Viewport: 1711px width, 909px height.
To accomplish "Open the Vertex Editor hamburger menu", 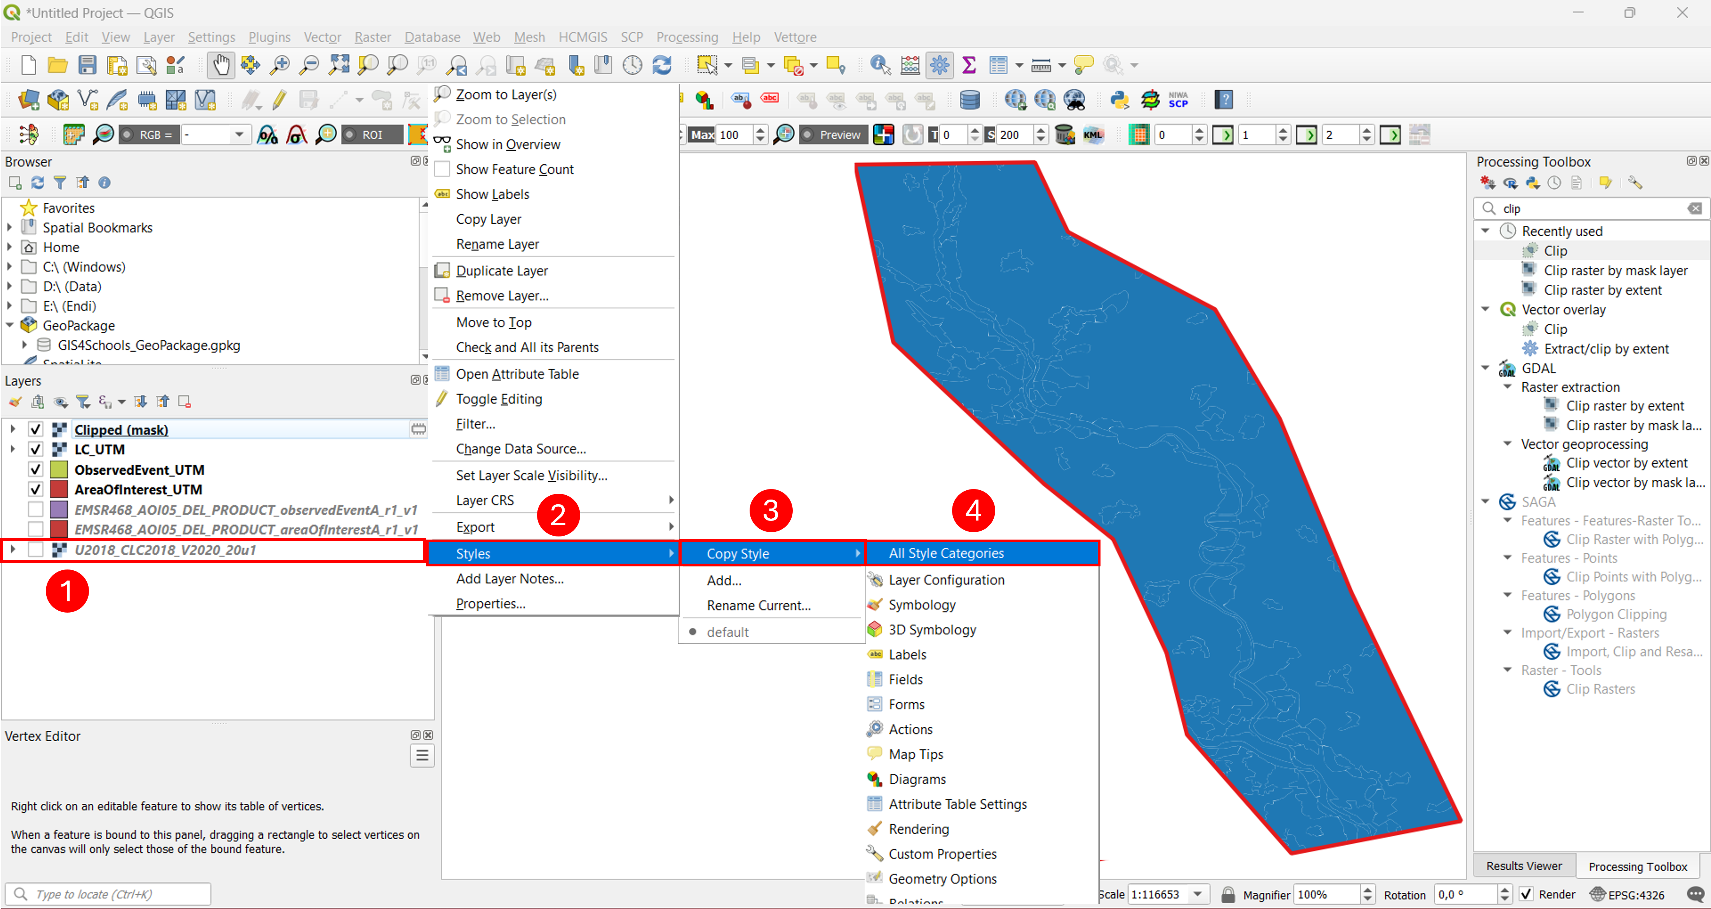I will coord(422,756).
